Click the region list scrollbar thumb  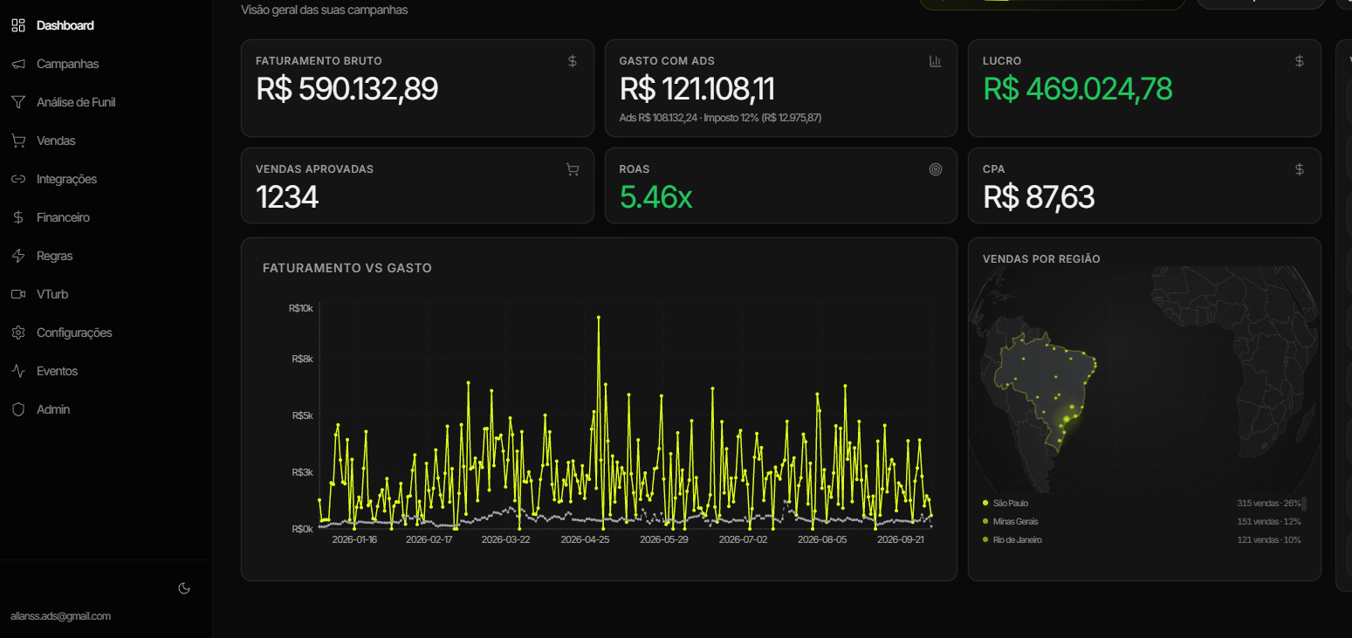(1304, 504)
